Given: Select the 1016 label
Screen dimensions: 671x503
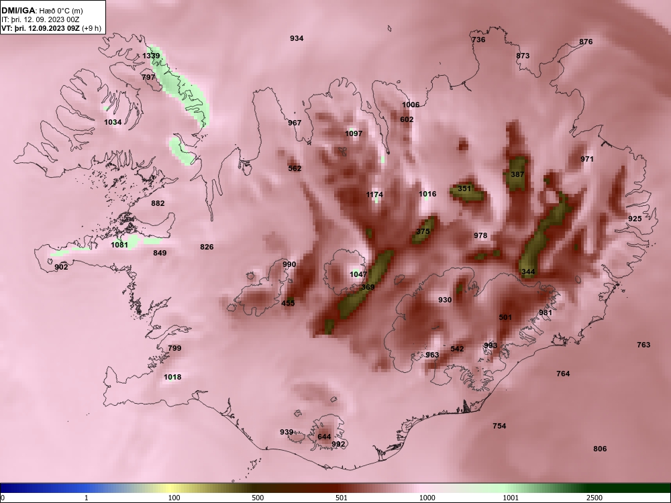Looking at the screenshot, I should click(x=427, y=194).
